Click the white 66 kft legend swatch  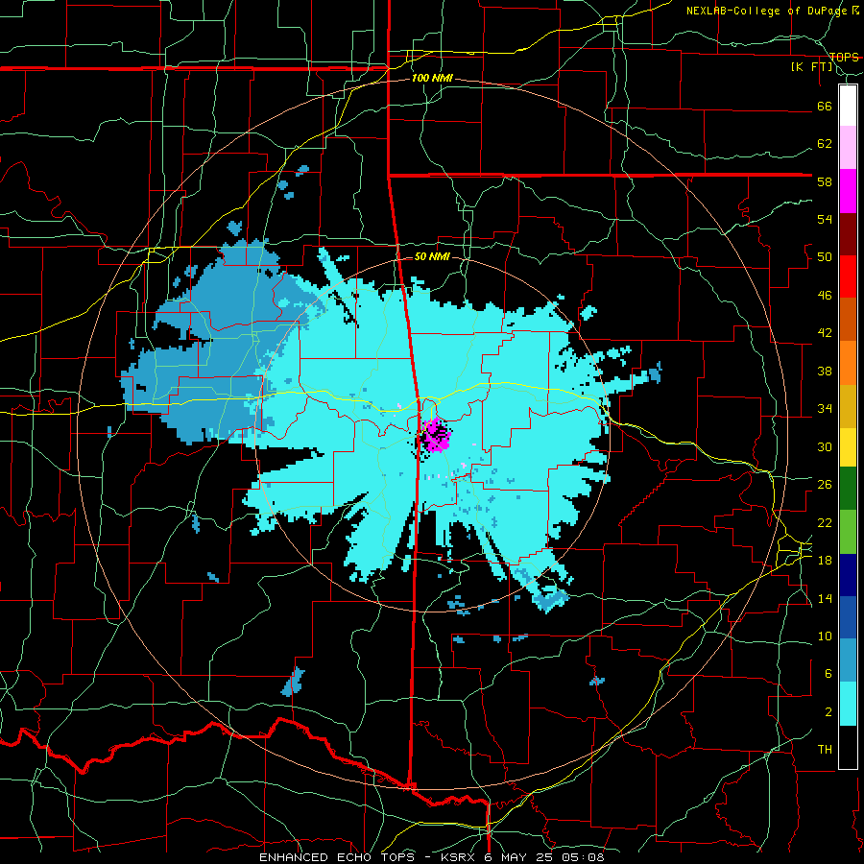[x=848, y=106]
